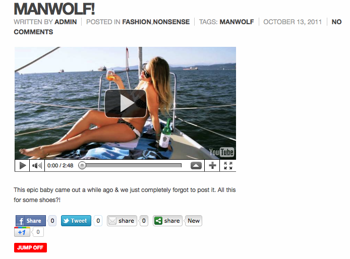350x259 pixels.
Task: Open the YouTube logo on the video
Action: (221, 152)
